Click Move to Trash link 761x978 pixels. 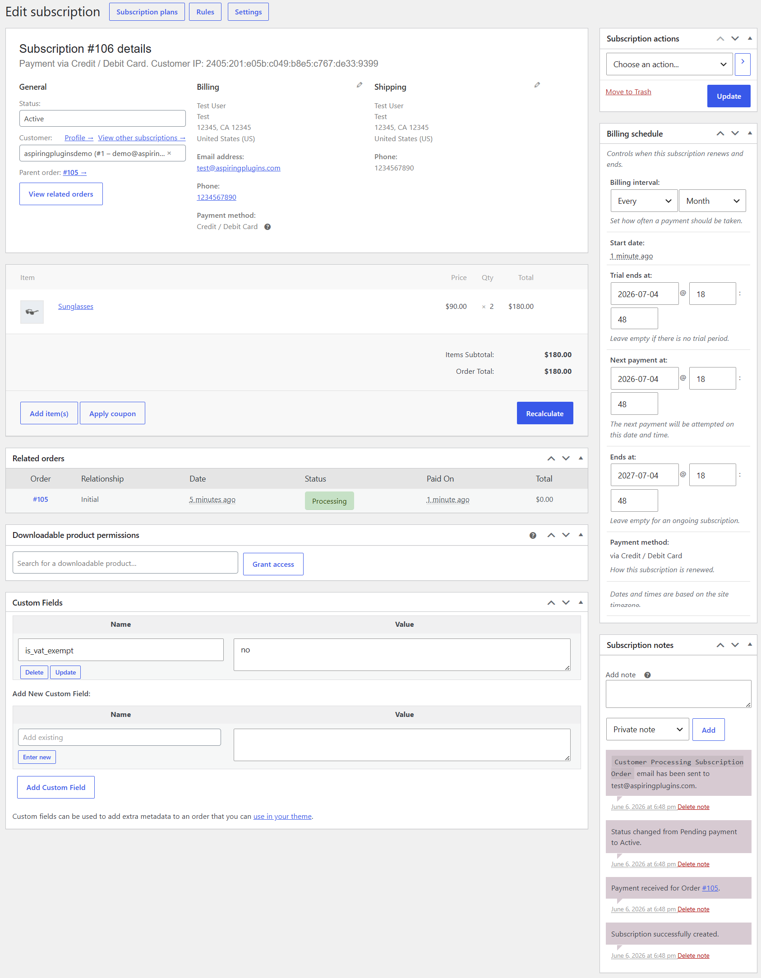628,92
